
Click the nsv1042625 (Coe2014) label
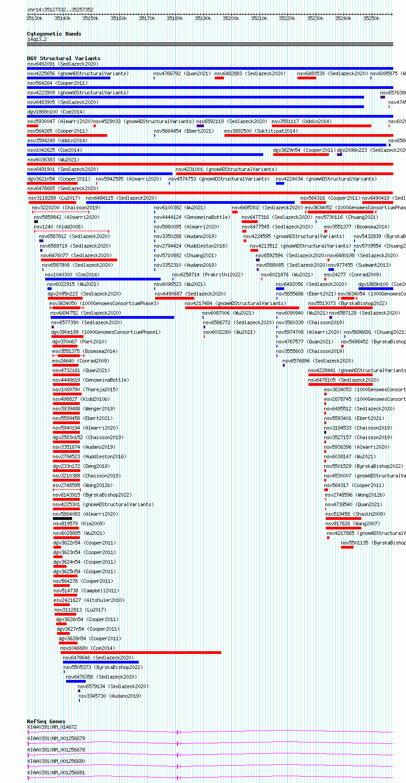tap(55, 150)
